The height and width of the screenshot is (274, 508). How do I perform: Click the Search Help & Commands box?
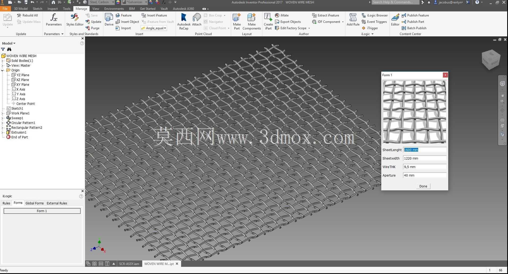click(395, 2)
